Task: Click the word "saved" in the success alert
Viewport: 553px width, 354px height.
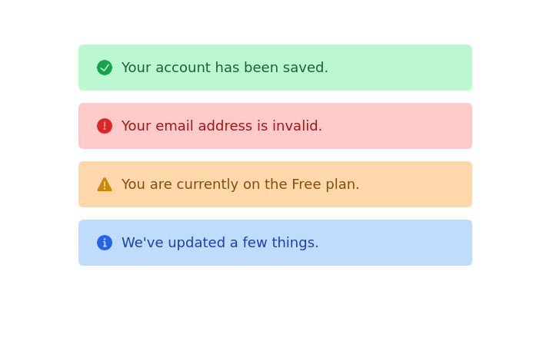Action: pos(306,68)
